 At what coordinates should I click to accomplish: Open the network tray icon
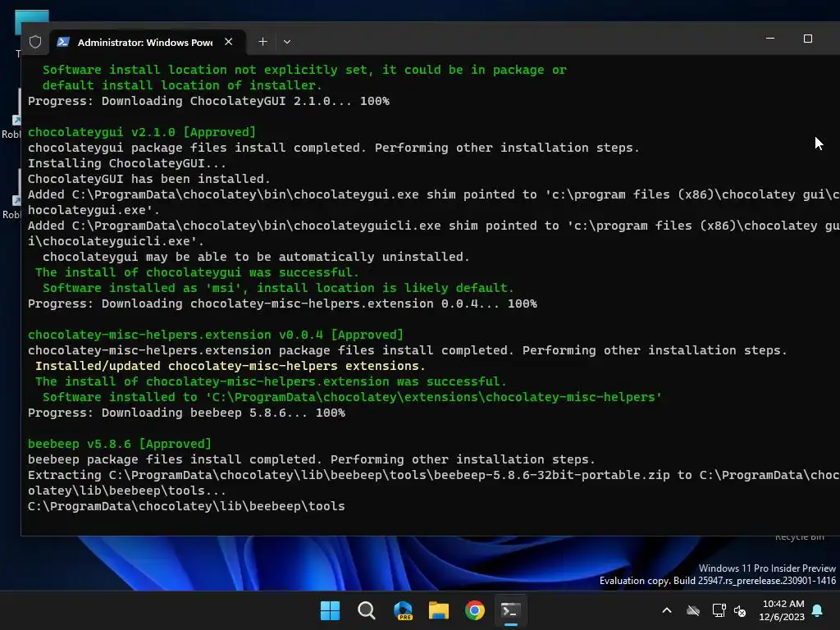719,610
